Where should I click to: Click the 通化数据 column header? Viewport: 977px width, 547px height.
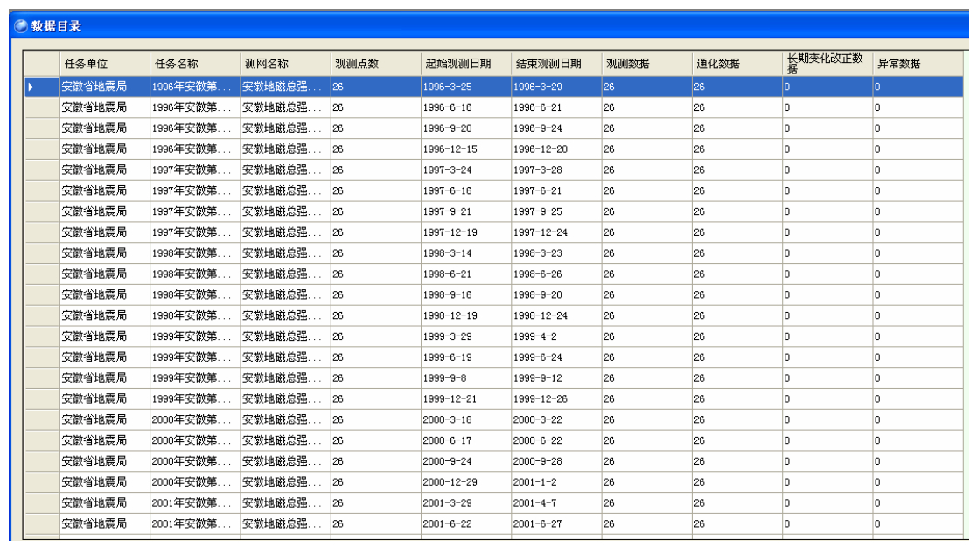[x=737, y=64]
